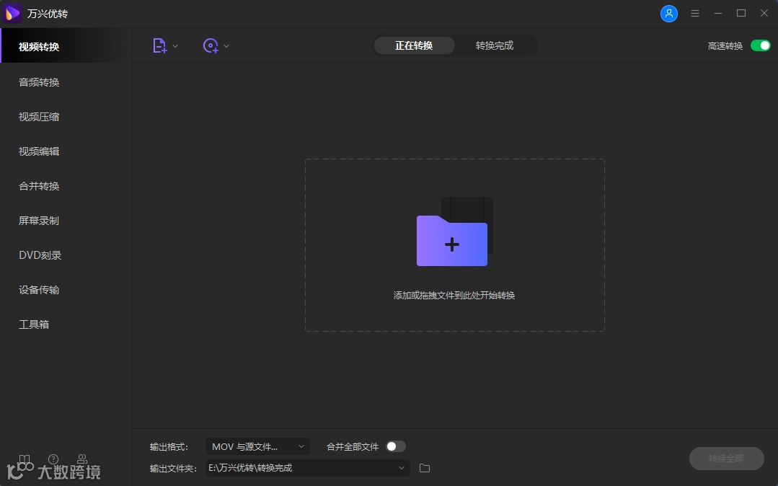This screenshot has width=778, height=486.
Task: Select the 正在转换 tab
Action: [414, 45]
